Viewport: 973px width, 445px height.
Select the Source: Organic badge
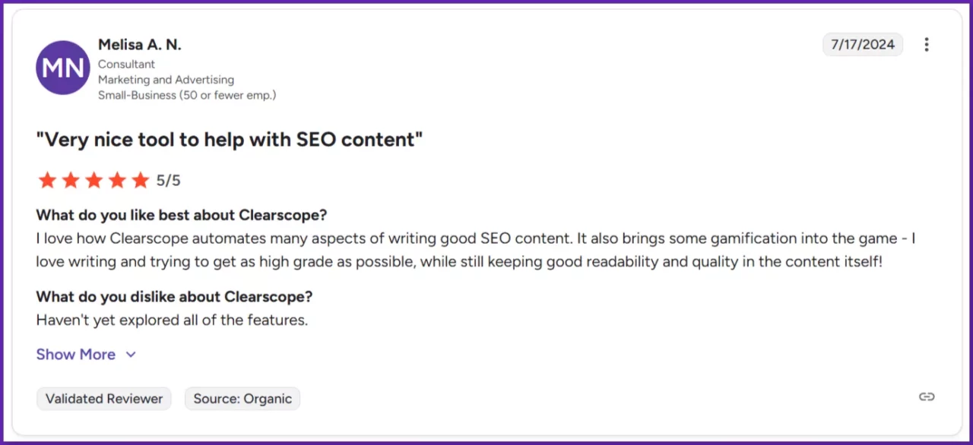[x=242, y=399]
